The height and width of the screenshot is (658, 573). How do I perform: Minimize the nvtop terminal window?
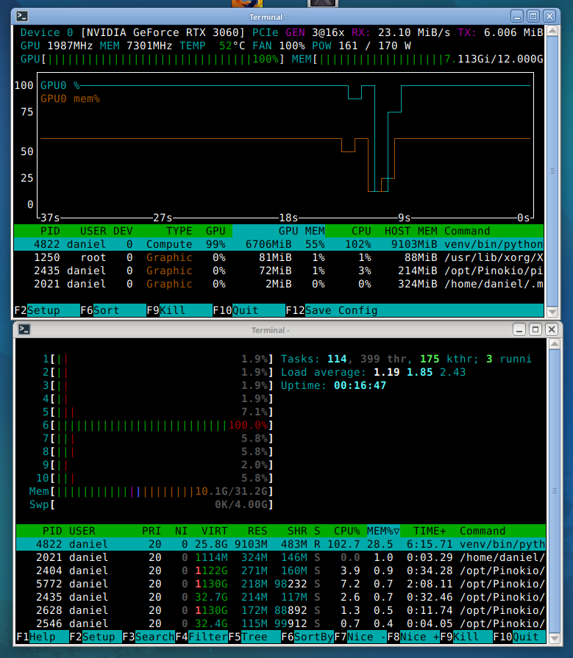pyautogui.click(x=519, y=15)
